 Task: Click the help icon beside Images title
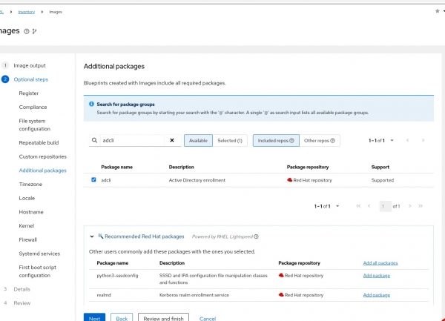click(27, 31)
